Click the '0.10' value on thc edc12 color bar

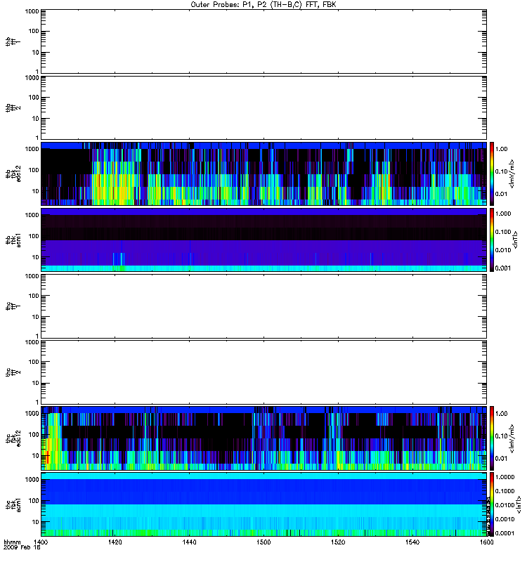coord(501,436)
